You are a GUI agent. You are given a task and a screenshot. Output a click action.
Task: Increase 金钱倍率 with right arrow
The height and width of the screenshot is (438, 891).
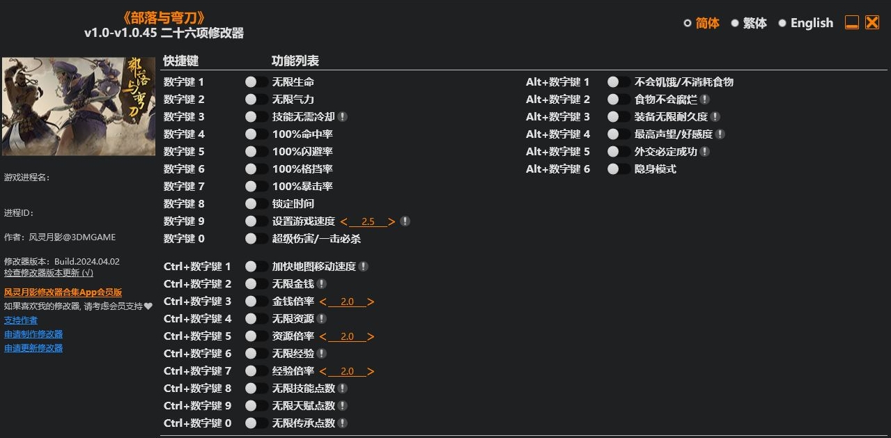371,302
